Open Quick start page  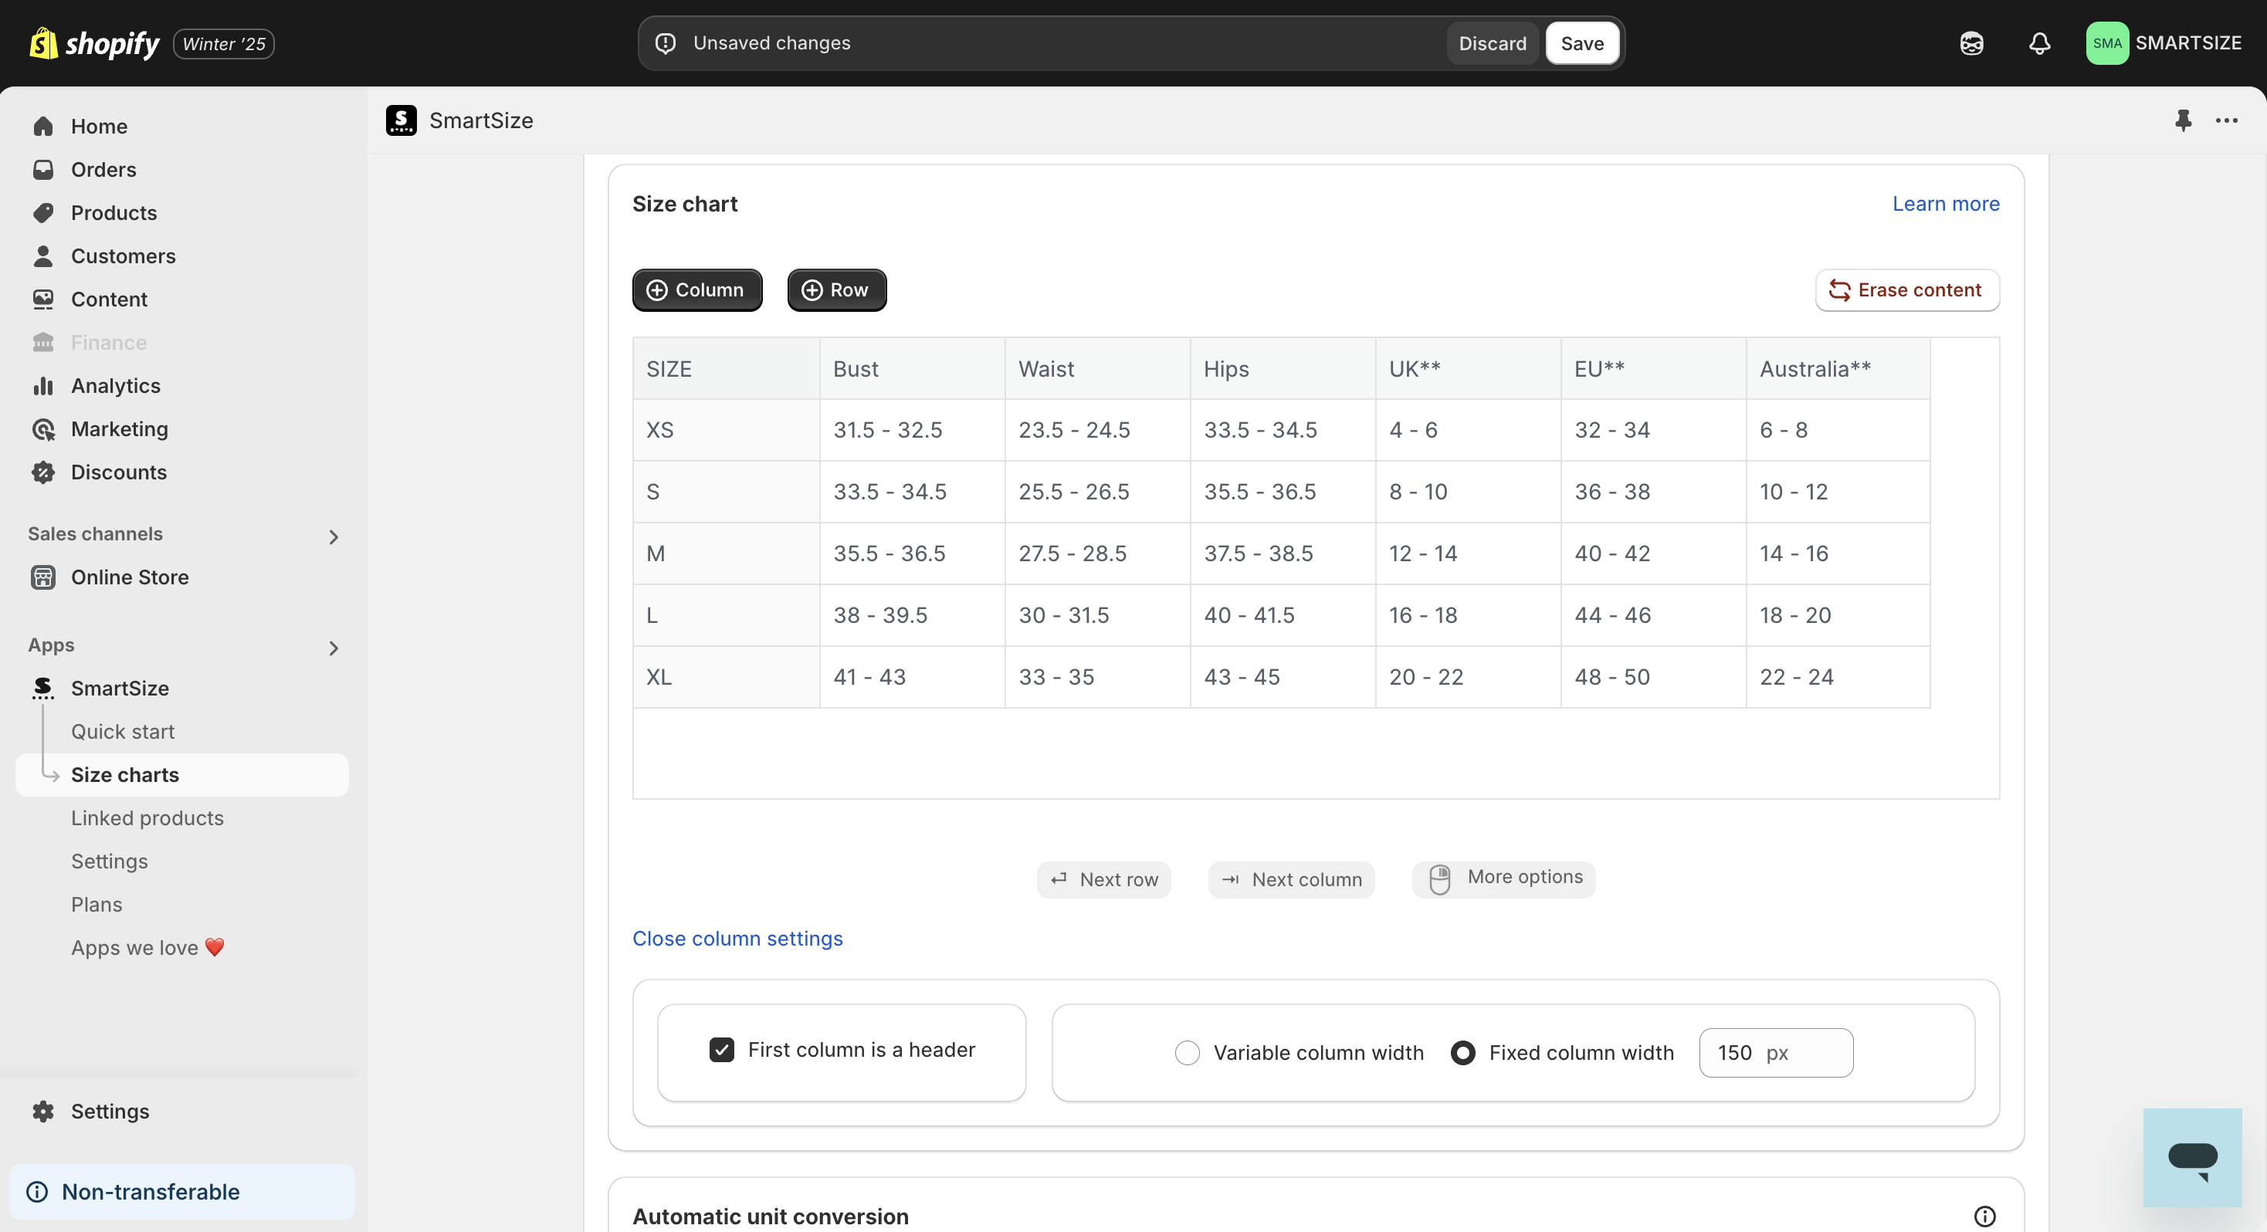click(124, 731)
